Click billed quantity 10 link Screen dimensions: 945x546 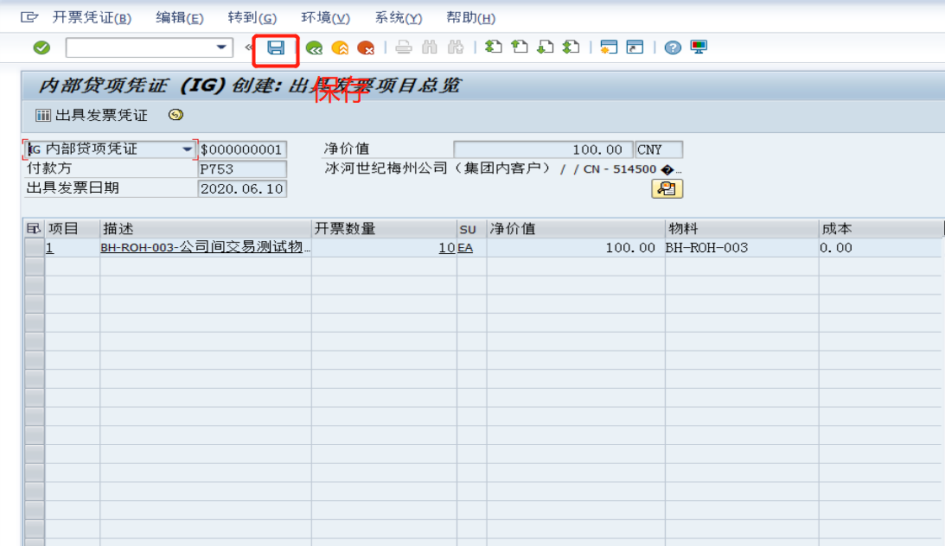pyautogui.click(x=447, y=247)
